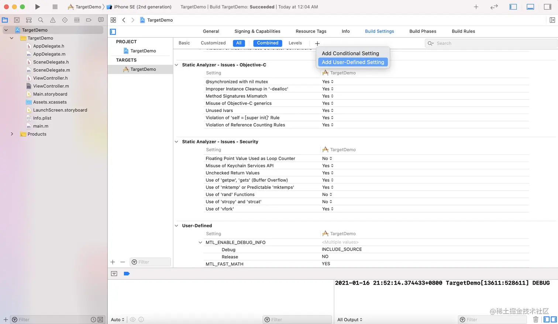Open the Source Control navigator

tap(17, 20)
